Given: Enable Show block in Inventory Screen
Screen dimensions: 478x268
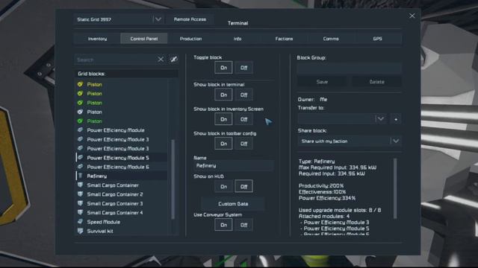Looking at the screenshot, I should point(223,119).
